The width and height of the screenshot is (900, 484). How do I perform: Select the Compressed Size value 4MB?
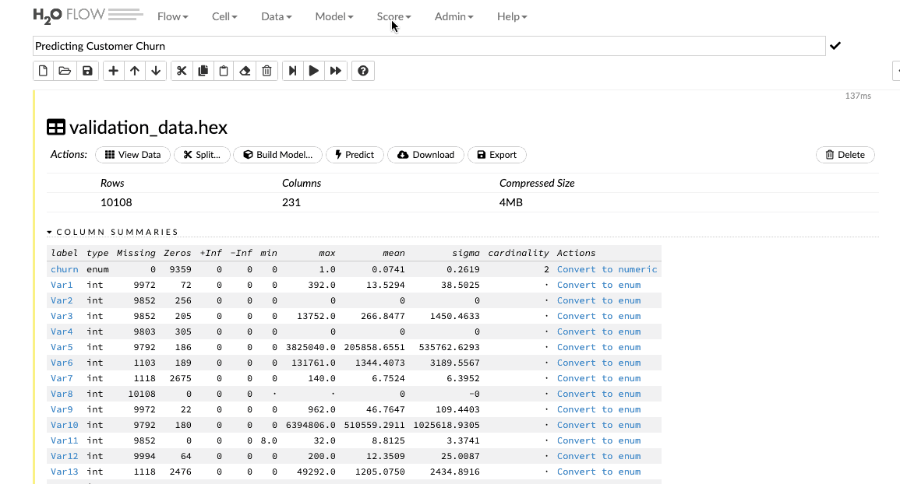coord(511,202)
